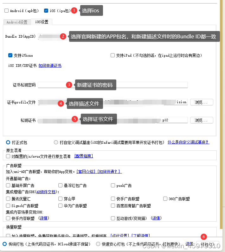Check the 悬浮红包广告 option

60,186
